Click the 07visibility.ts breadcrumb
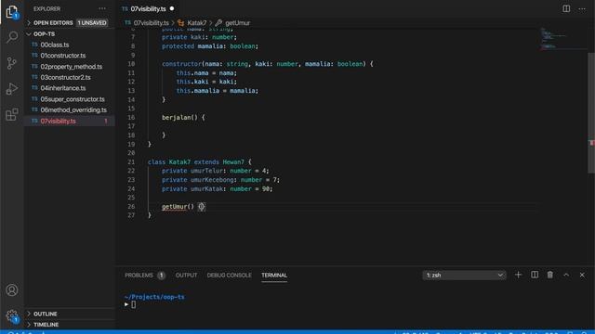 (x=151, y=23)
